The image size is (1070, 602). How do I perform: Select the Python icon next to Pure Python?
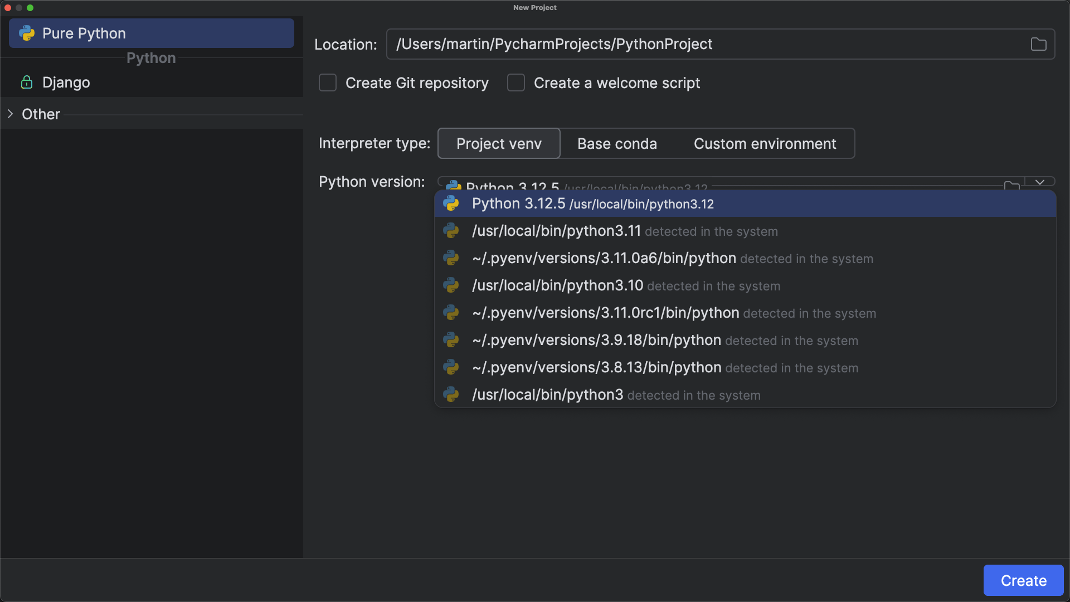tap(27, 33)
